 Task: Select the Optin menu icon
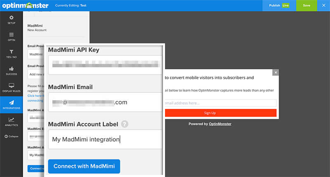[x=12, y=35]
